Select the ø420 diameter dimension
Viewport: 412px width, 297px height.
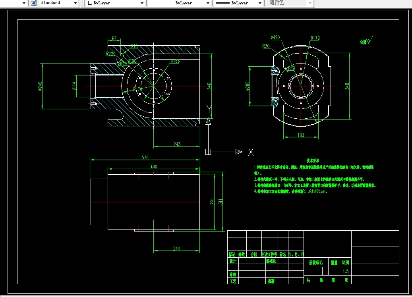point(275,38)
